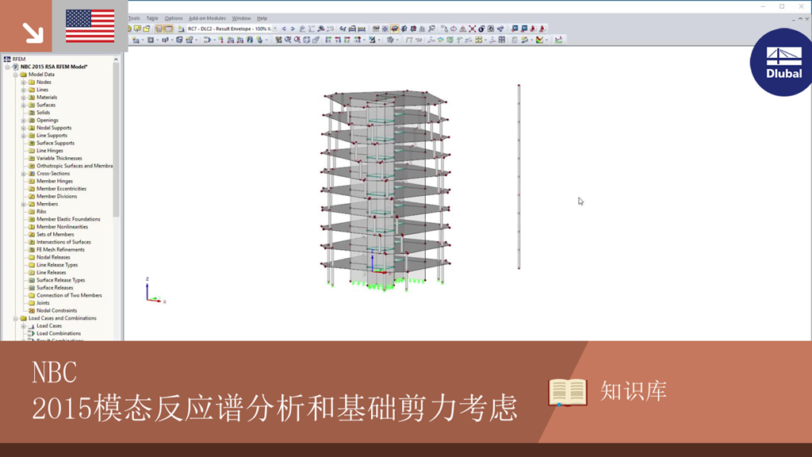Click the View in Y direction icon
Image resolution: width=812 pixels, height=457 pixels.
(x=337, y=40)
